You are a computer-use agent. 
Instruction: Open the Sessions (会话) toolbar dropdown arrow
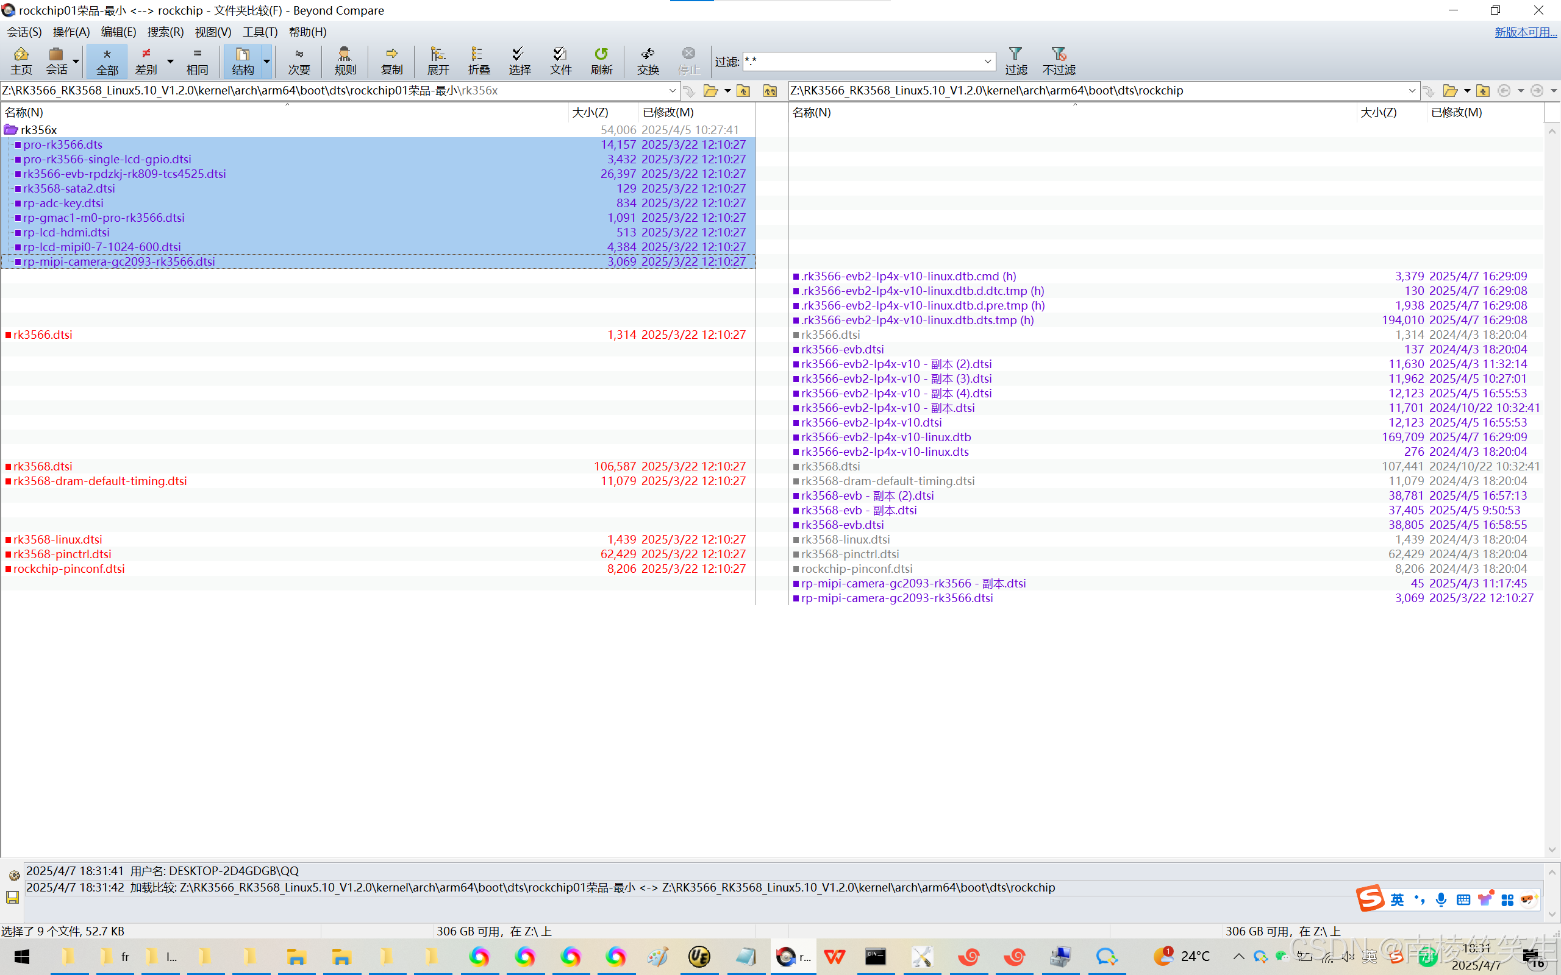point(76,62)
